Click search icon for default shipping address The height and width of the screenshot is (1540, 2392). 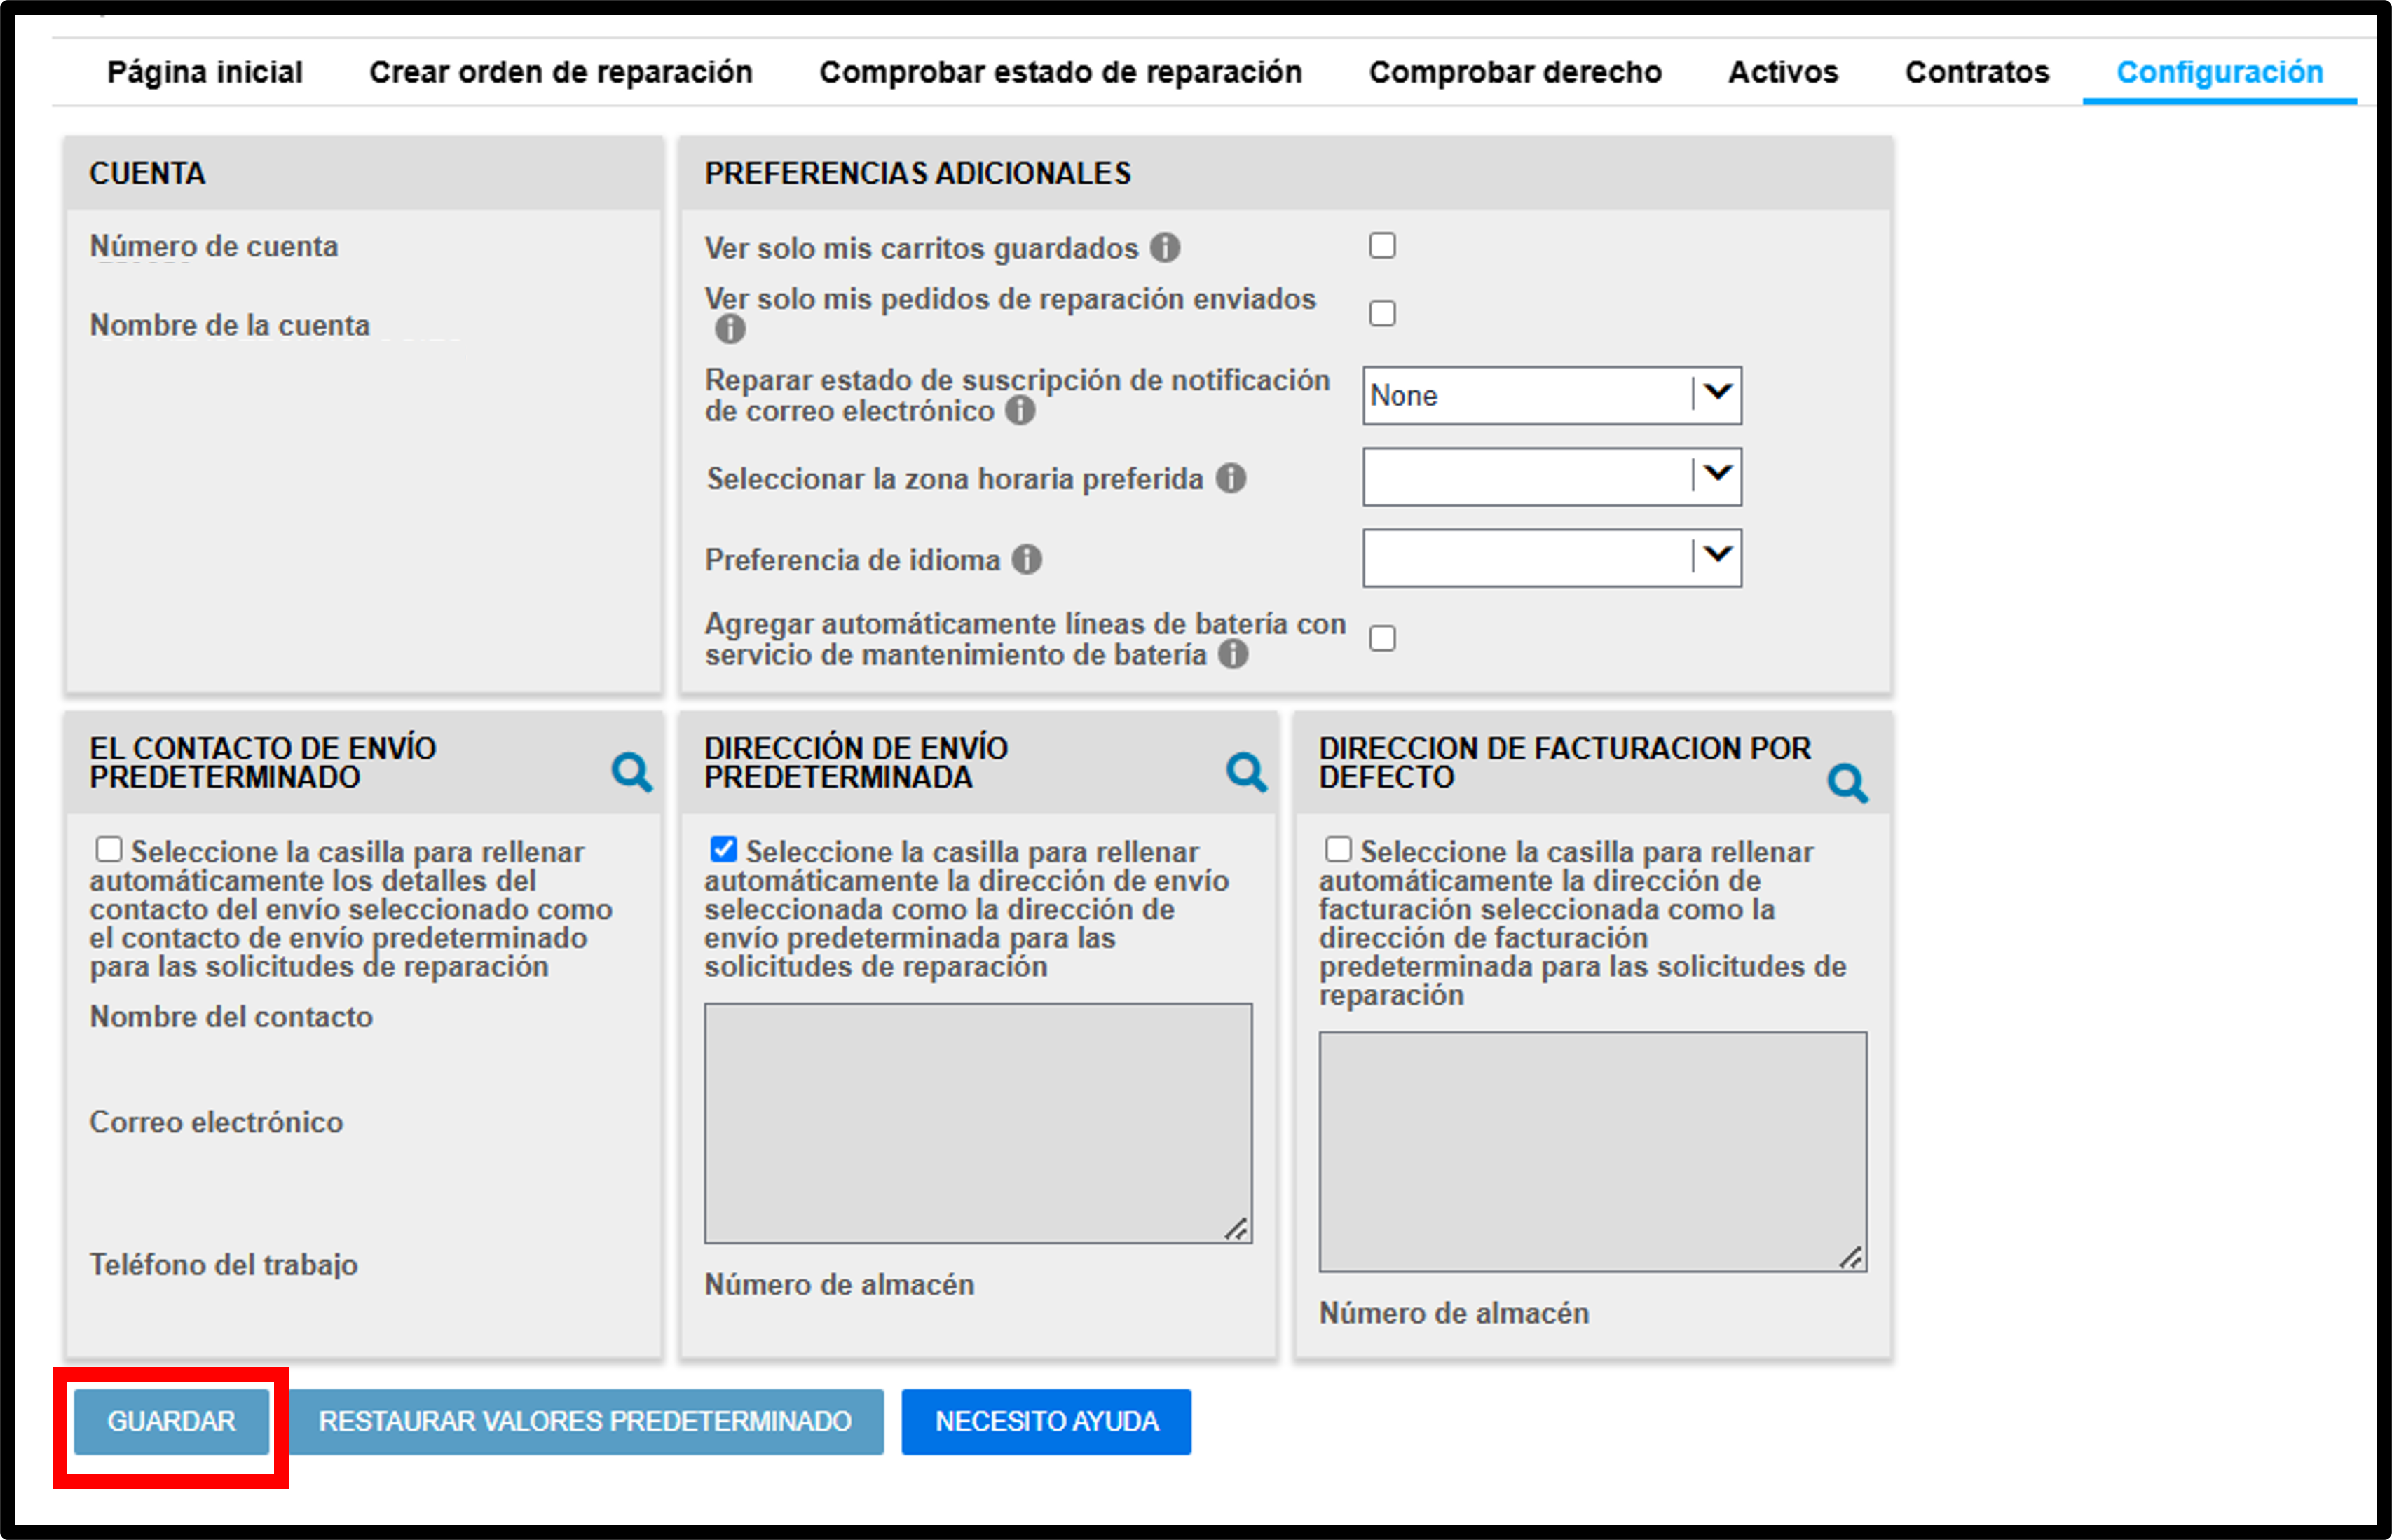[1247, 772]
